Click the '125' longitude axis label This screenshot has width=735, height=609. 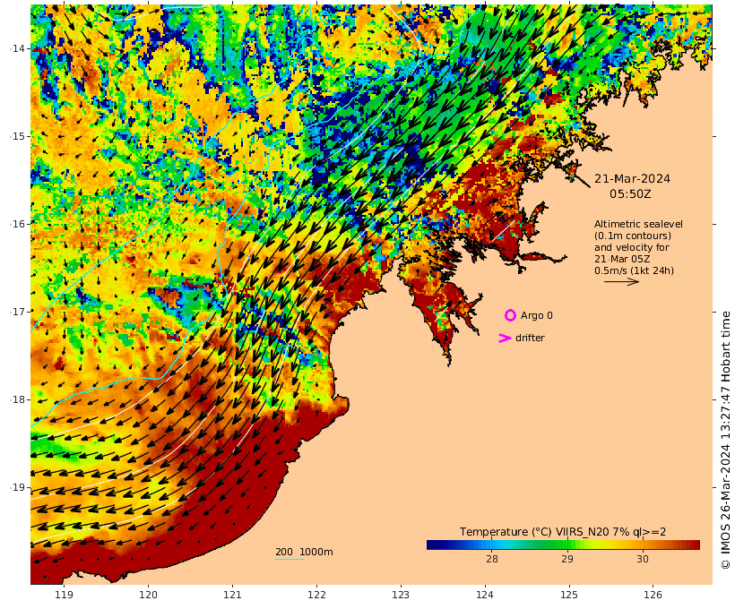(x=569, y=595)
